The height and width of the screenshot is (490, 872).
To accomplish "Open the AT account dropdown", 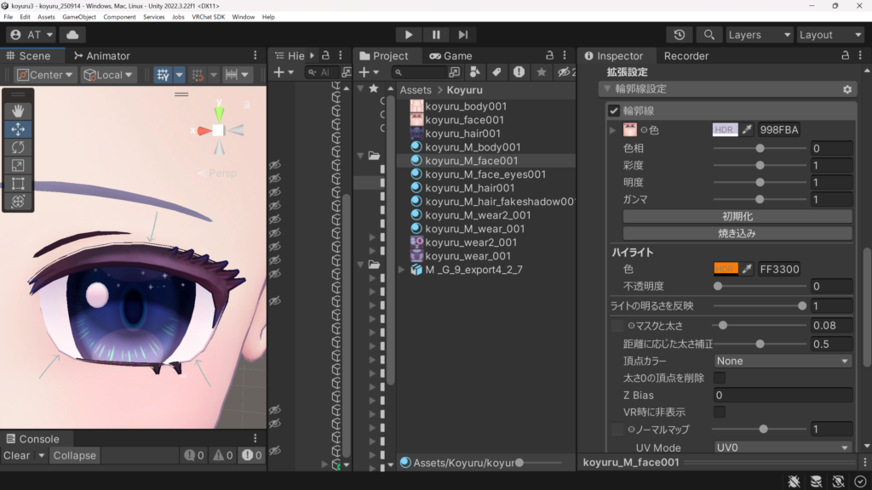I will pos(32,34).
